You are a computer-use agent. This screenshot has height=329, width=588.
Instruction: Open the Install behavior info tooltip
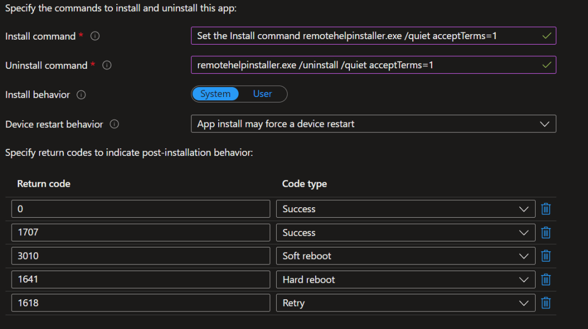[x=80, y=94]
